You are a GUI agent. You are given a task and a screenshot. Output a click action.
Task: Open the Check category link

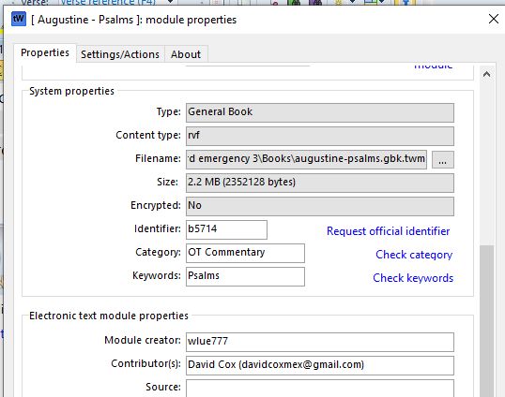(414, 255)
